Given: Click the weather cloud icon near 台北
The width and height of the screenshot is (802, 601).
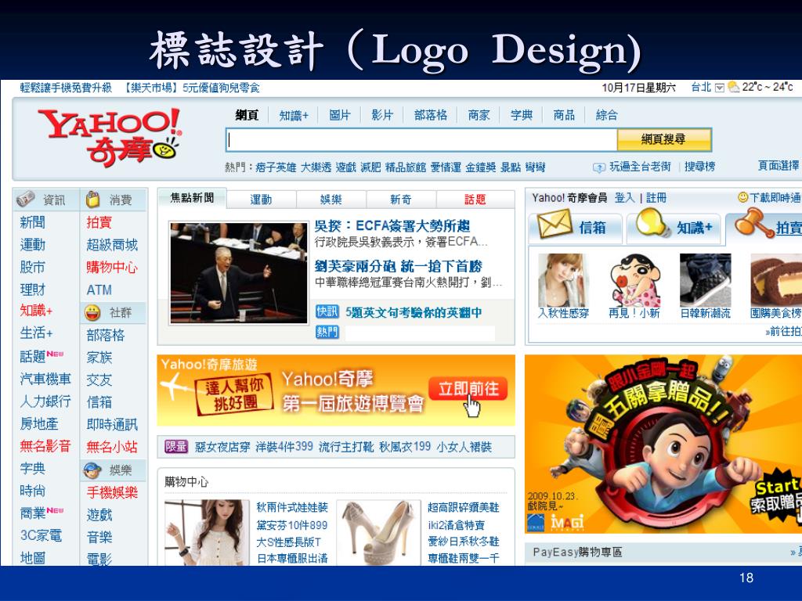Looking at the screenshot, I should coord(733,87).
